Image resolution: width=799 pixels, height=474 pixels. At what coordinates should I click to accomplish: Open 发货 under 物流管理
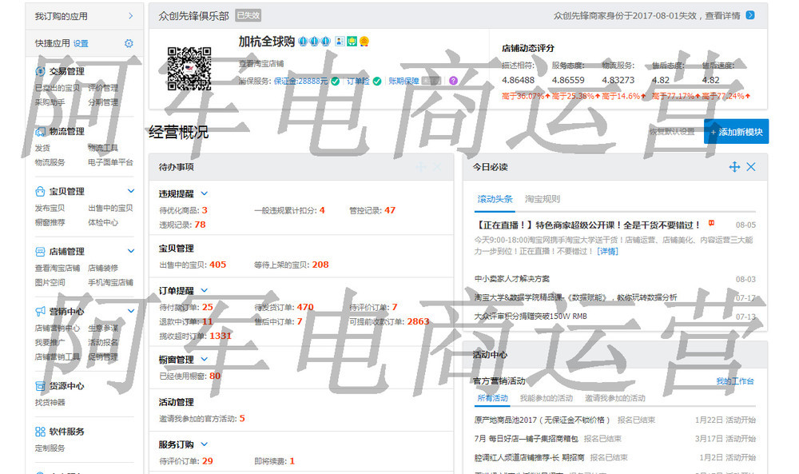42,149
